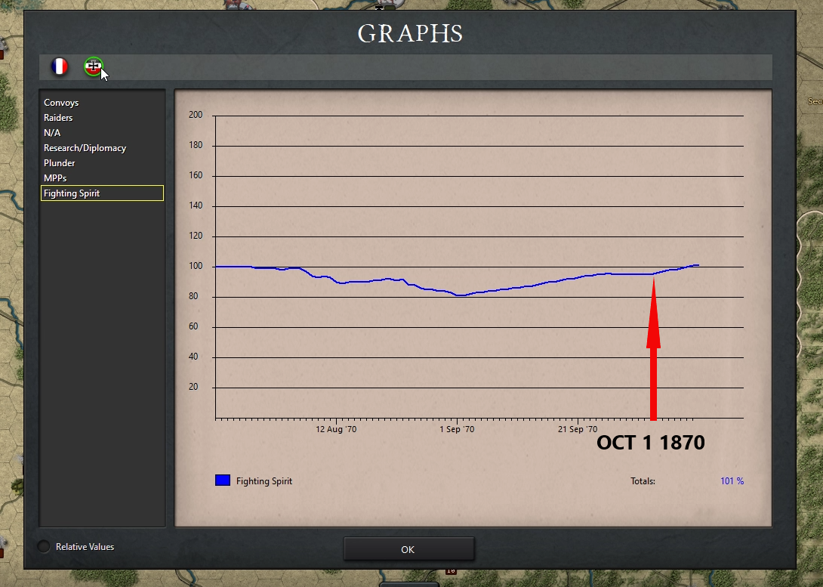Click the 12 Aug '70 axis label

[x=336, y=430]
